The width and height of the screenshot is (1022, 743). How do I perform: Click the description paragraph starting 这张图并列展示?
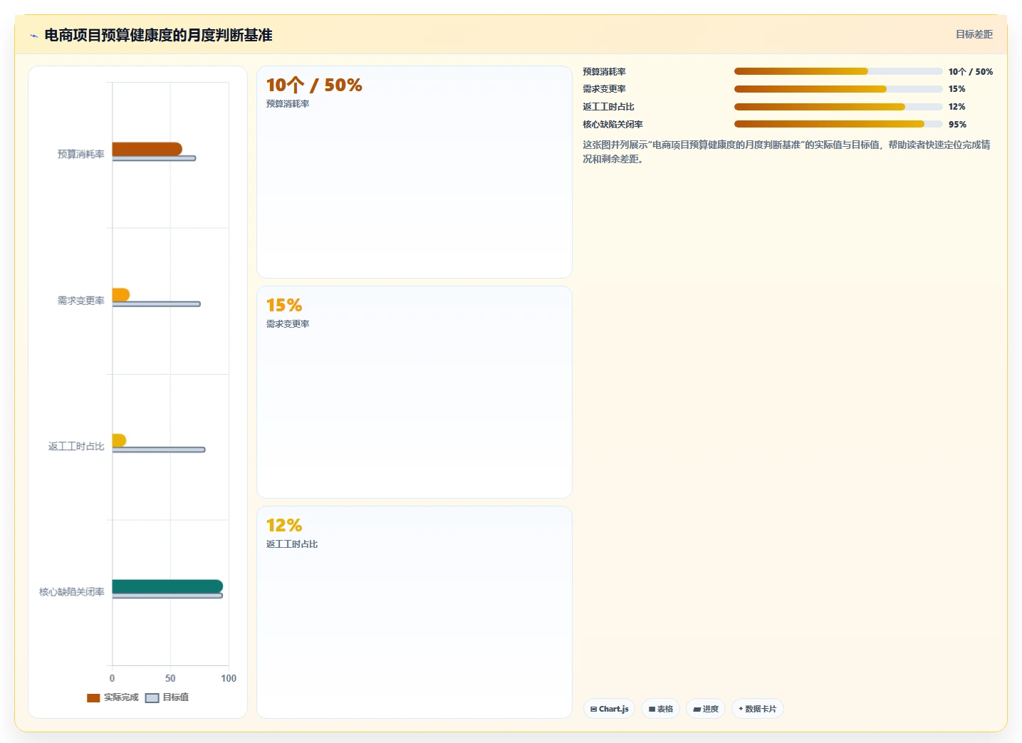click(787, 152)
